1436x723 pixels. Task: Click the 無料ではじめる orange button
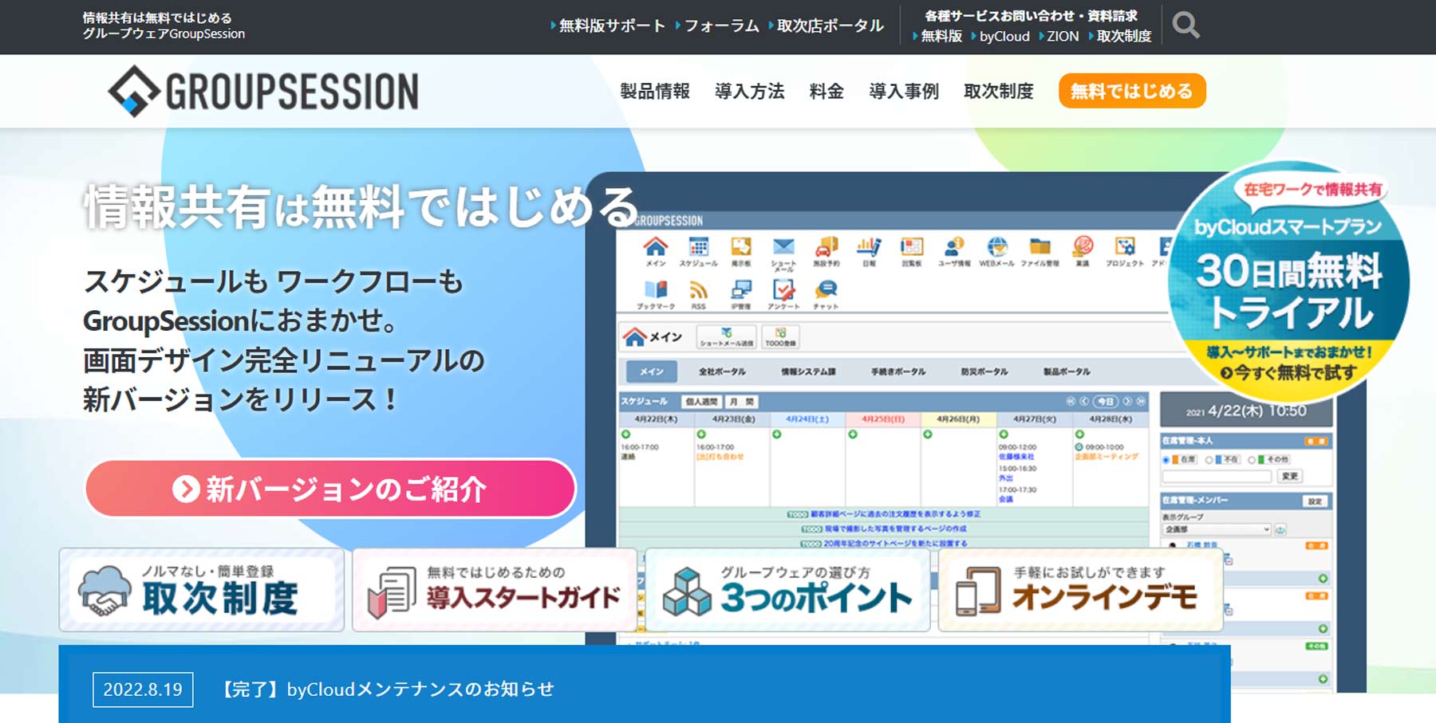(x=1131, y=92)
